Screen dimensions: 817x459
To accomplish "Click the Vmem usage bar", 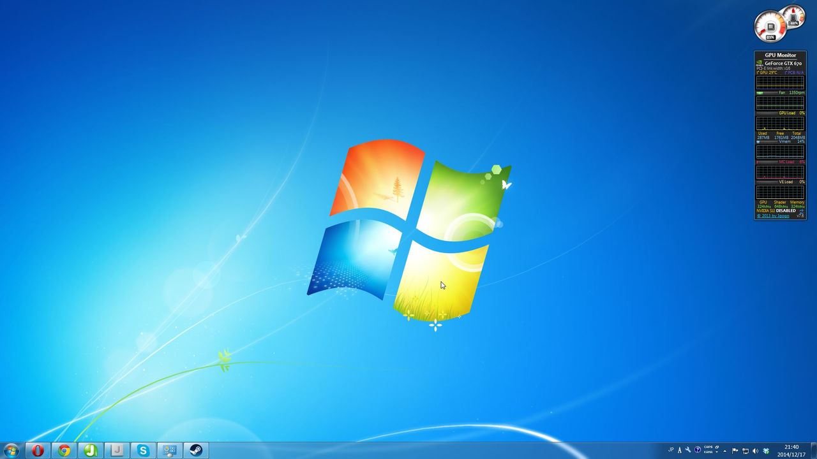I will point(767,142).
